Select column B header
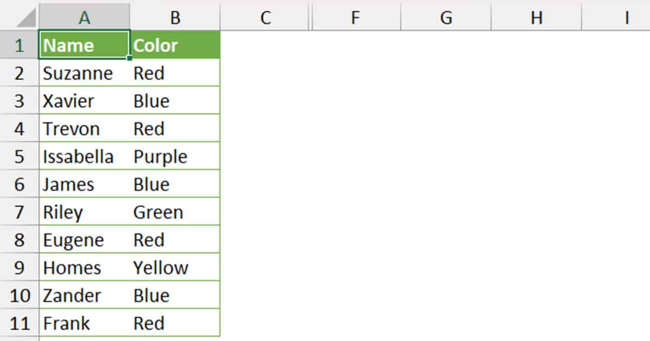The width and height of the screenshot is (650, 341). tap(175, 17)
